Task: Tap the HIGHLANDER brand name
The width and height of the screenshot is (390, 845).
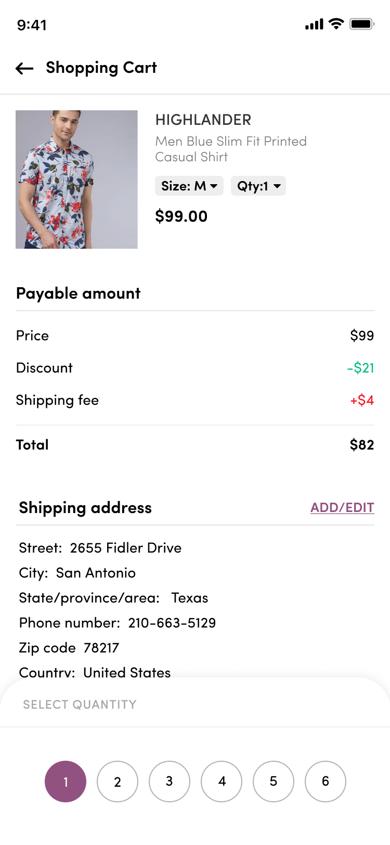Action: click(x=203, y=120)
